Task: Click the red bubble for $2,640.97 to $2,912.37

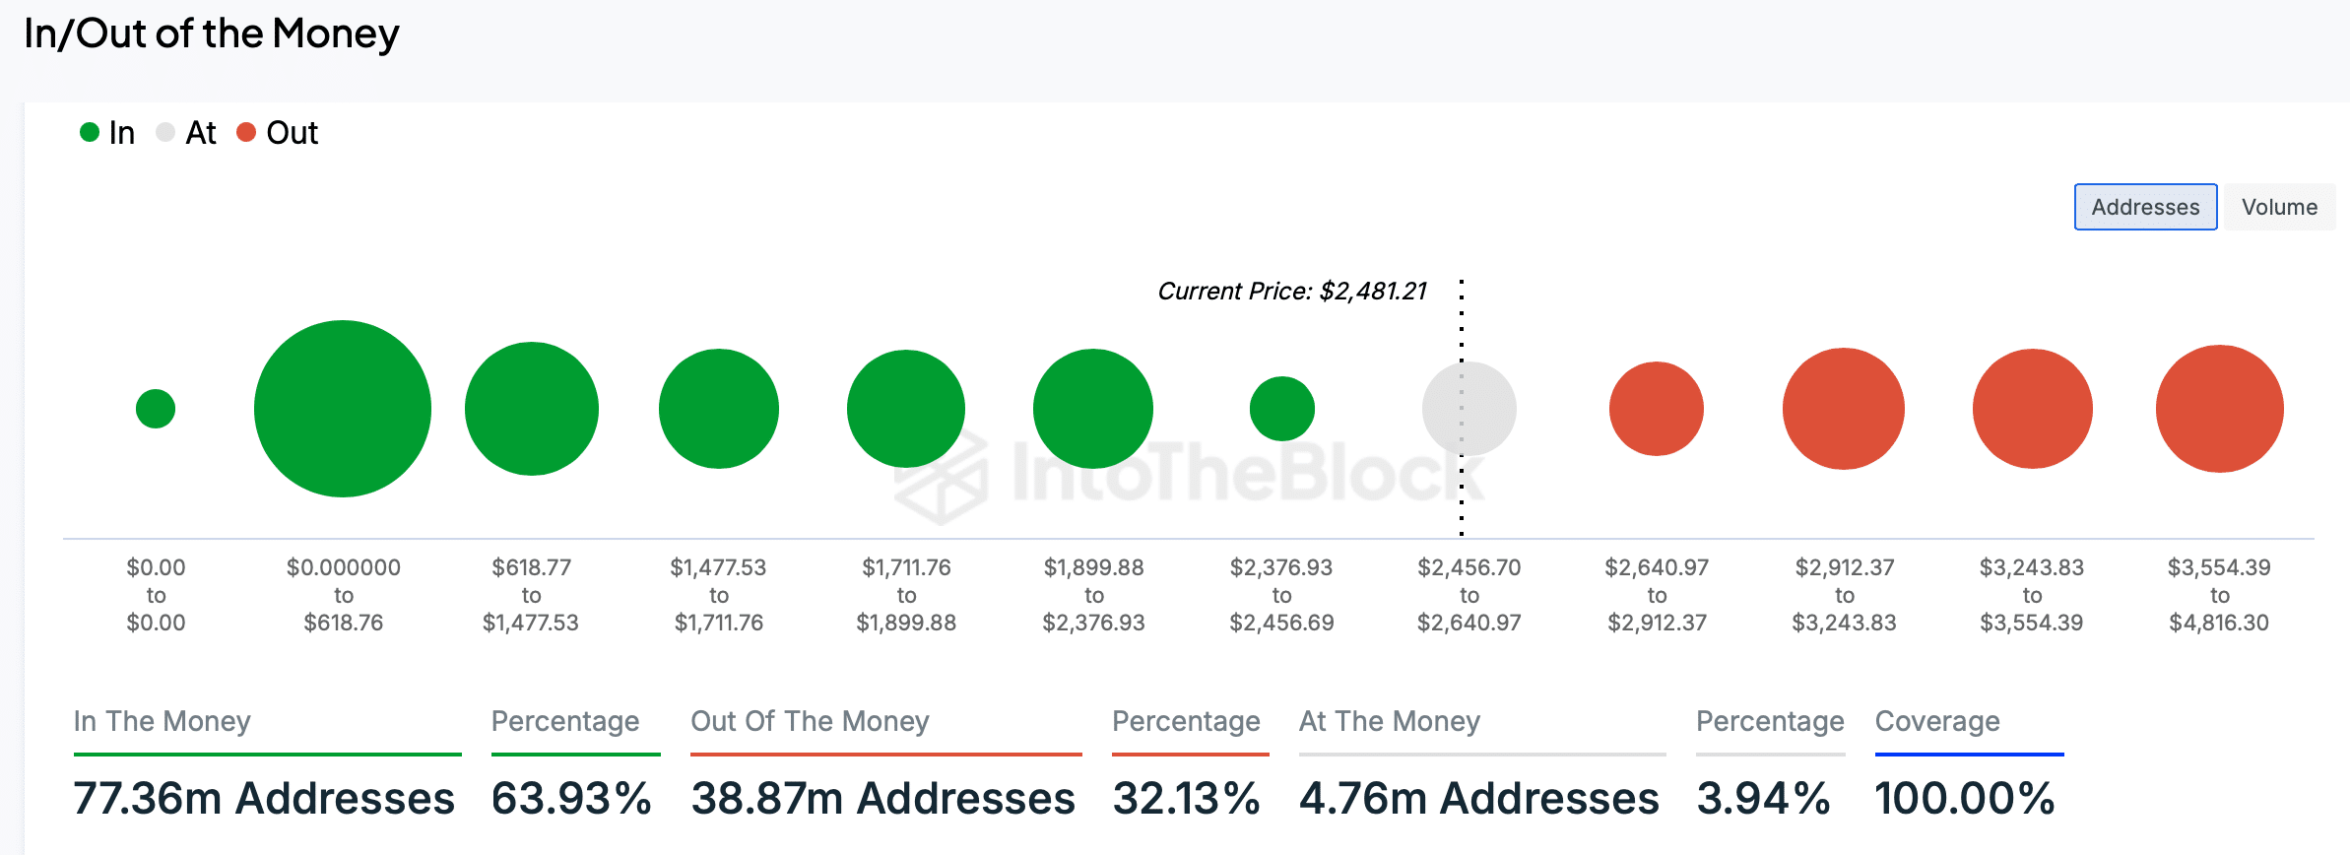Action: tap(1657, 409)
